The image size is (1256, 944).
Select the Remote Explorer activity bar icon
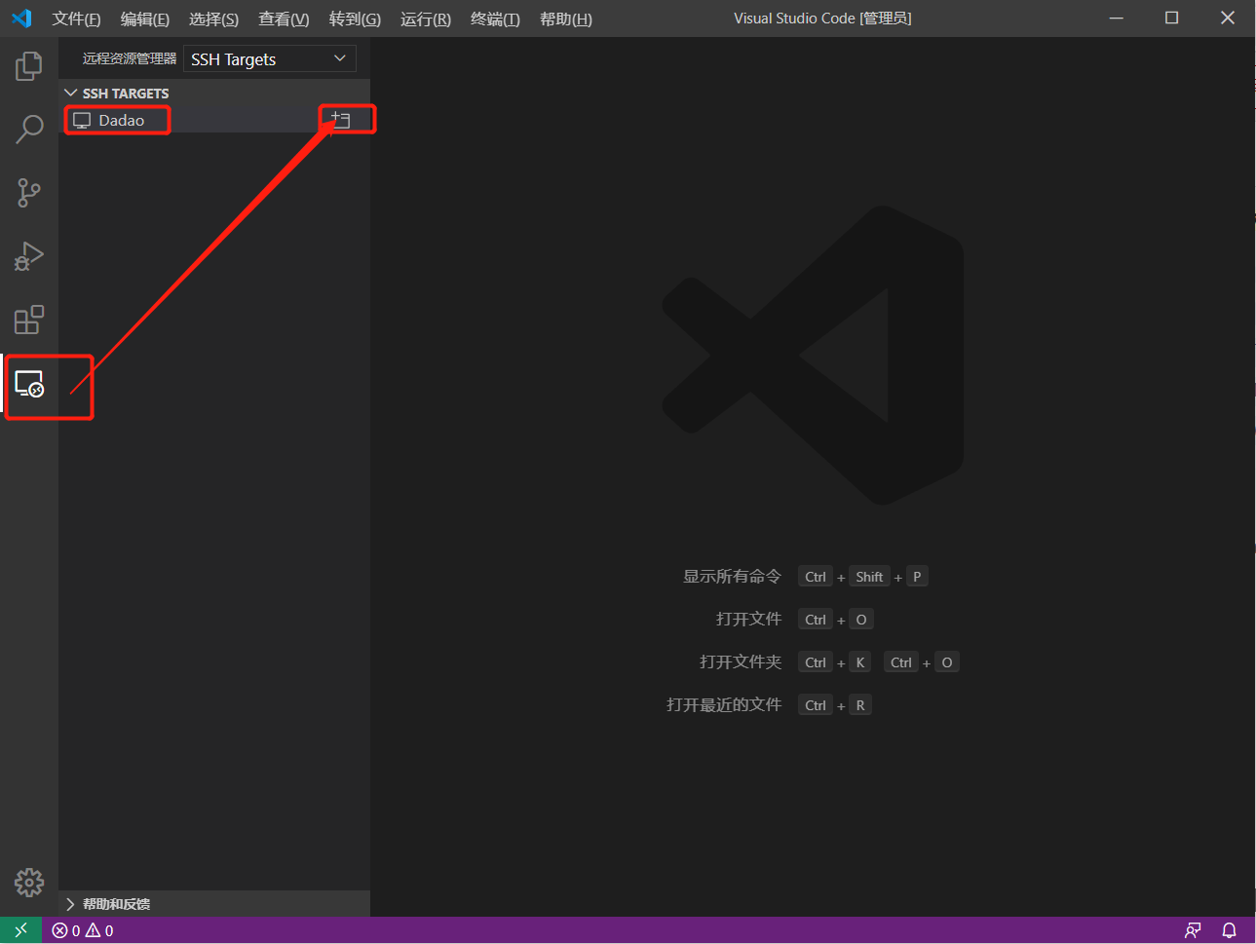pos(29,384)
